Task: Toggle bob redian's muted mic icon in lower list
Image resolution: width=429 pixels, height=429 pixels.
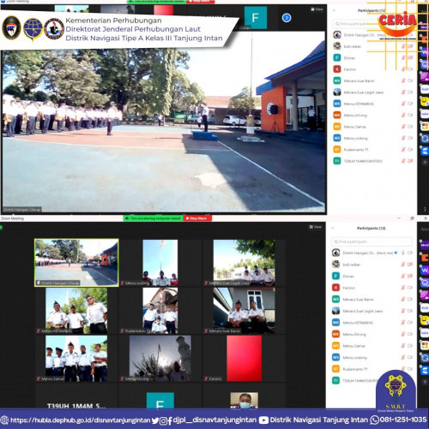Action: (x=403, y=265)
